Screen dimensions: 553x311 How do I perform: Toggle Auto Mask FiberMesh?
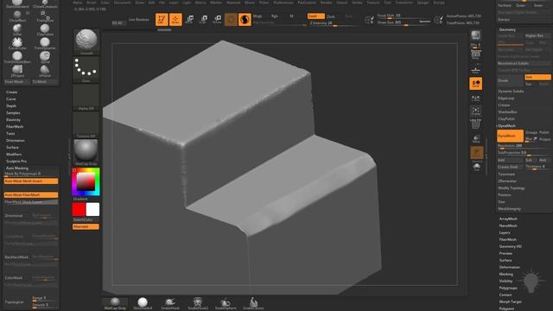coord(31,194)
